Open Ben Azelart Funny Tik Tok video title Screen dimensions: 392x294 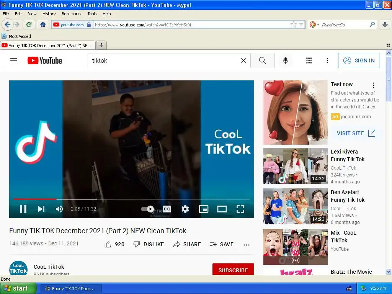[x=348, y=196]
